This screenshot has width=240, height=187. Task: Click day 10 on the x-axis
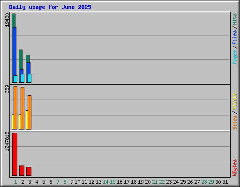coord(77,182)
